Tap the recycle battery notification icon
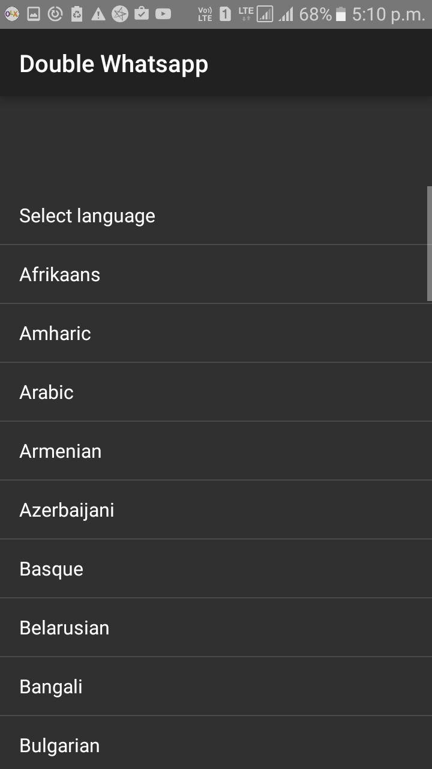The image size is (432, 769). pyautogui.click(x=77, y=14)
